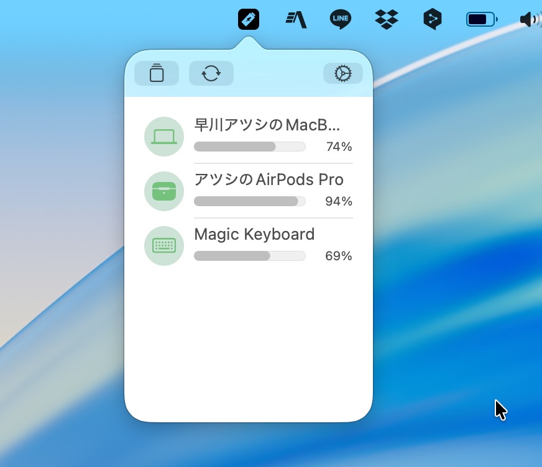Open the devices list button in popover header
542x467 pixels.
click(157, 73)
